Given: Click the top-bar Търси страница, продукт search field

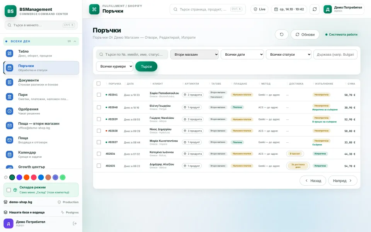Looking at the screenshot, I should pyautogui.click(x=208, y=9).
